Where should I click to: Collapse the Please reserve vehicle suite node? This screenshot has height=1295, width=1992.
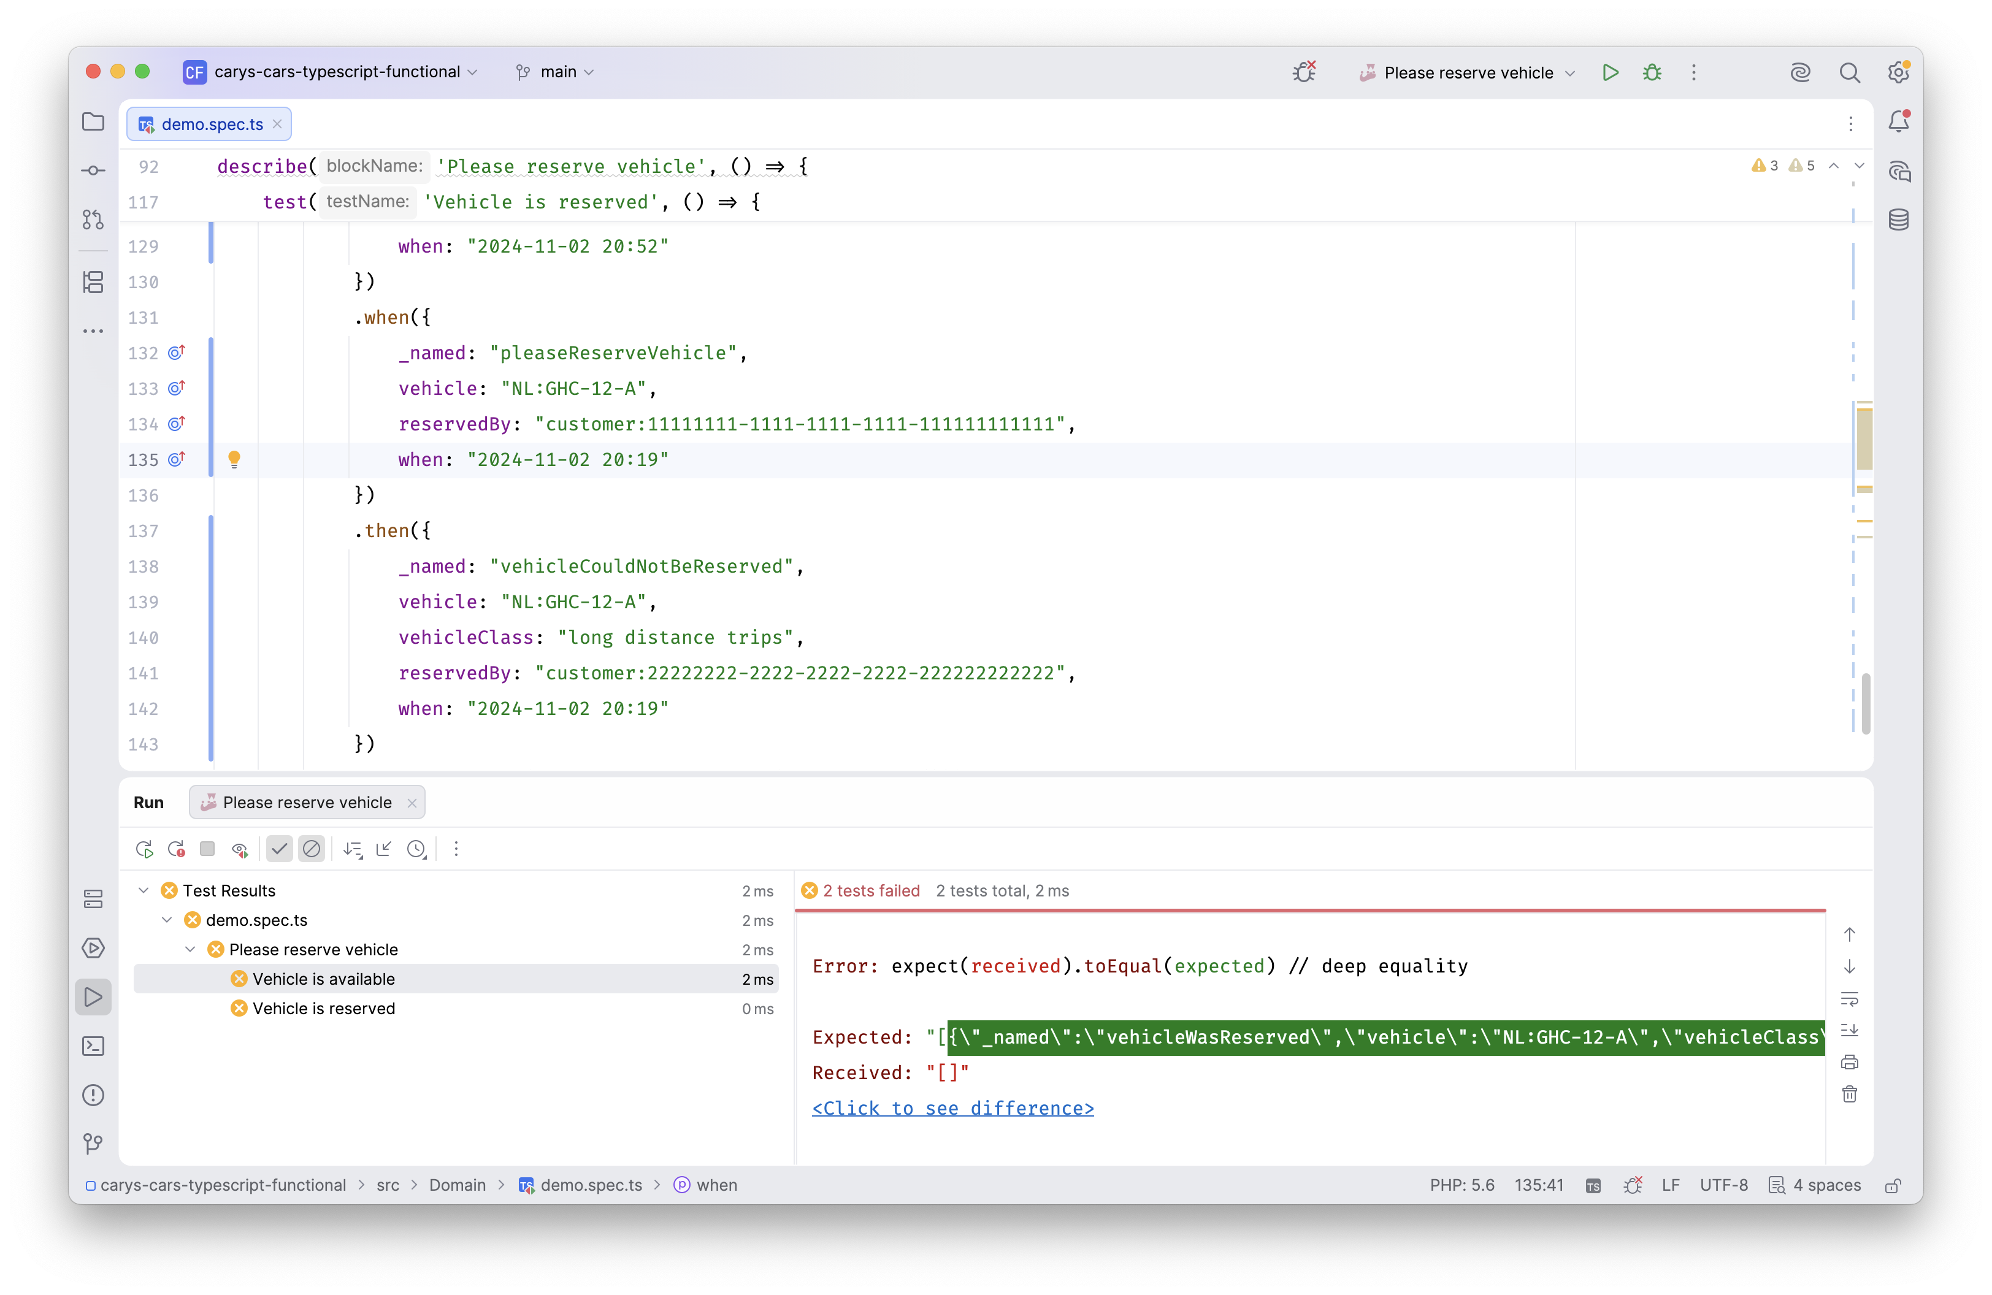[190, 950]
